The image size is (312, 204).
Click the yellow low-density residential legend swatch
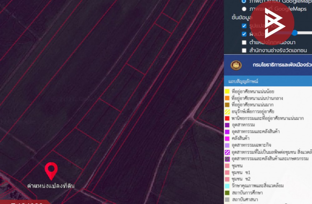tap(227, 92)
